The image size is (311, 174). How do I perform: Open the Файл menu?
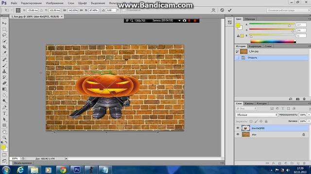click(14, 3)
